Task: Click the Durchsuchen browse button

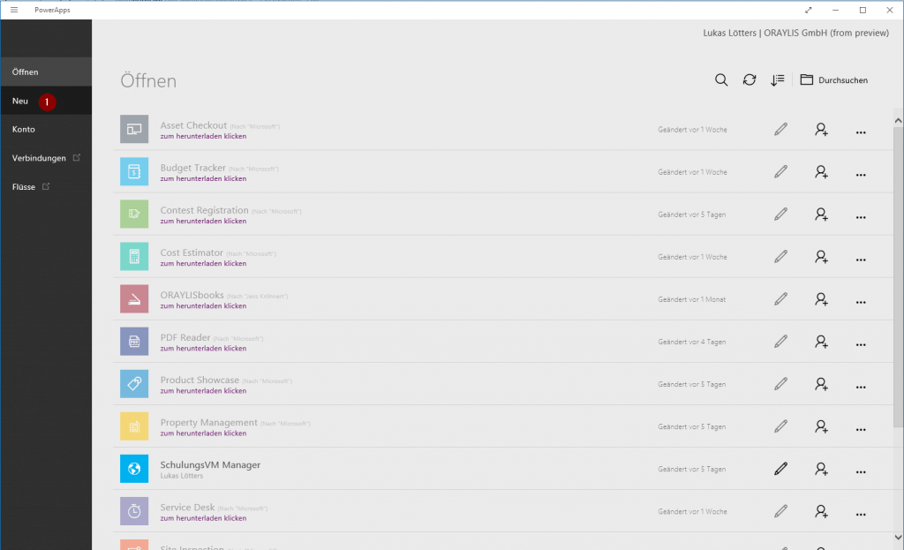Action: [833, 80]
